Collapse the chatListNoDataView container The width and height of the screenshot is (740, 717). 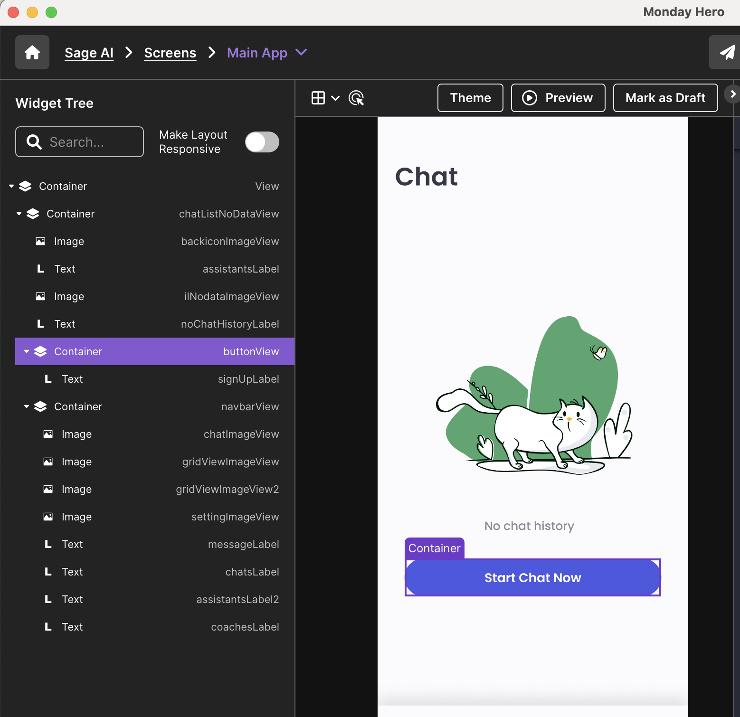[x=19, y=214]
